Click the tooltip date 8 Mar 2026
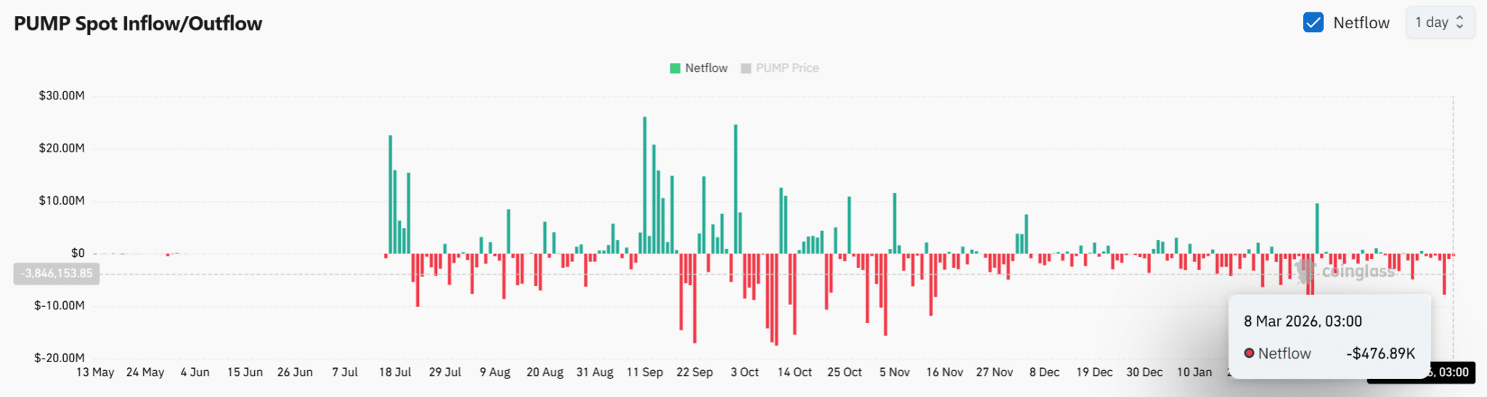Viewport: 1487px width, 397px height. [1303, 322]
